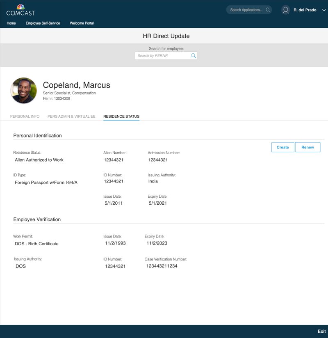Click the HR Direct Update page title

click(166, 36)
